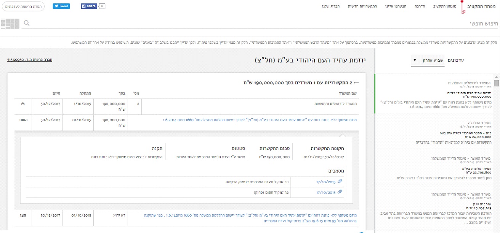
Task: Click the magnifying glass search icon
Action: tap(26, 24)
